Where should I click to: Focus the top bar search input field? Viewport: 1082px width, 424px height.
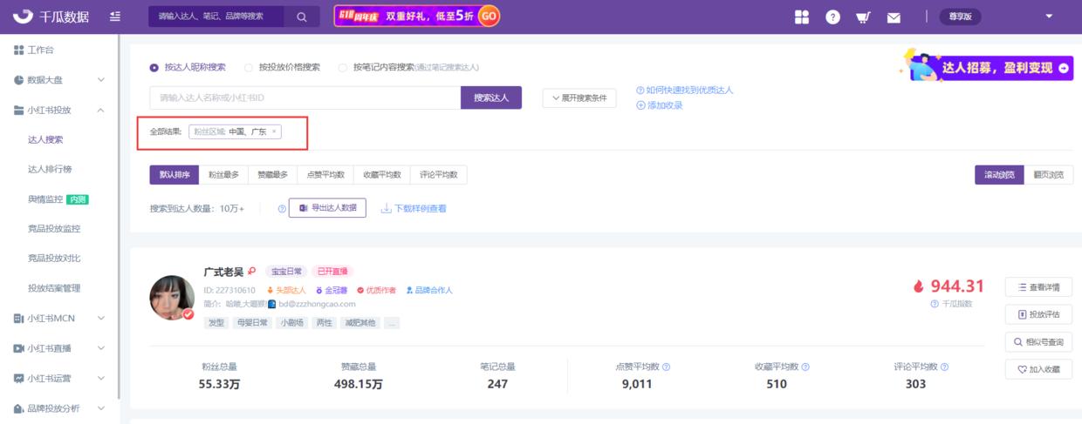pos(216,17)
